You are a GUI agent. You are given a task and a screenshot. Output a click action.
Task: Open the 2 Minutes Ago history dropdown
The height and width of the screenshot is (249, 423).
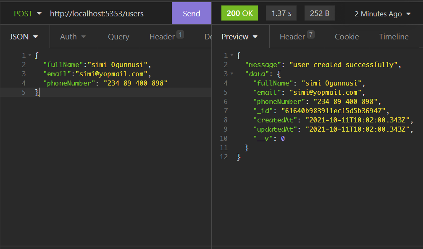pyautogui.click(x=382, y=14)
